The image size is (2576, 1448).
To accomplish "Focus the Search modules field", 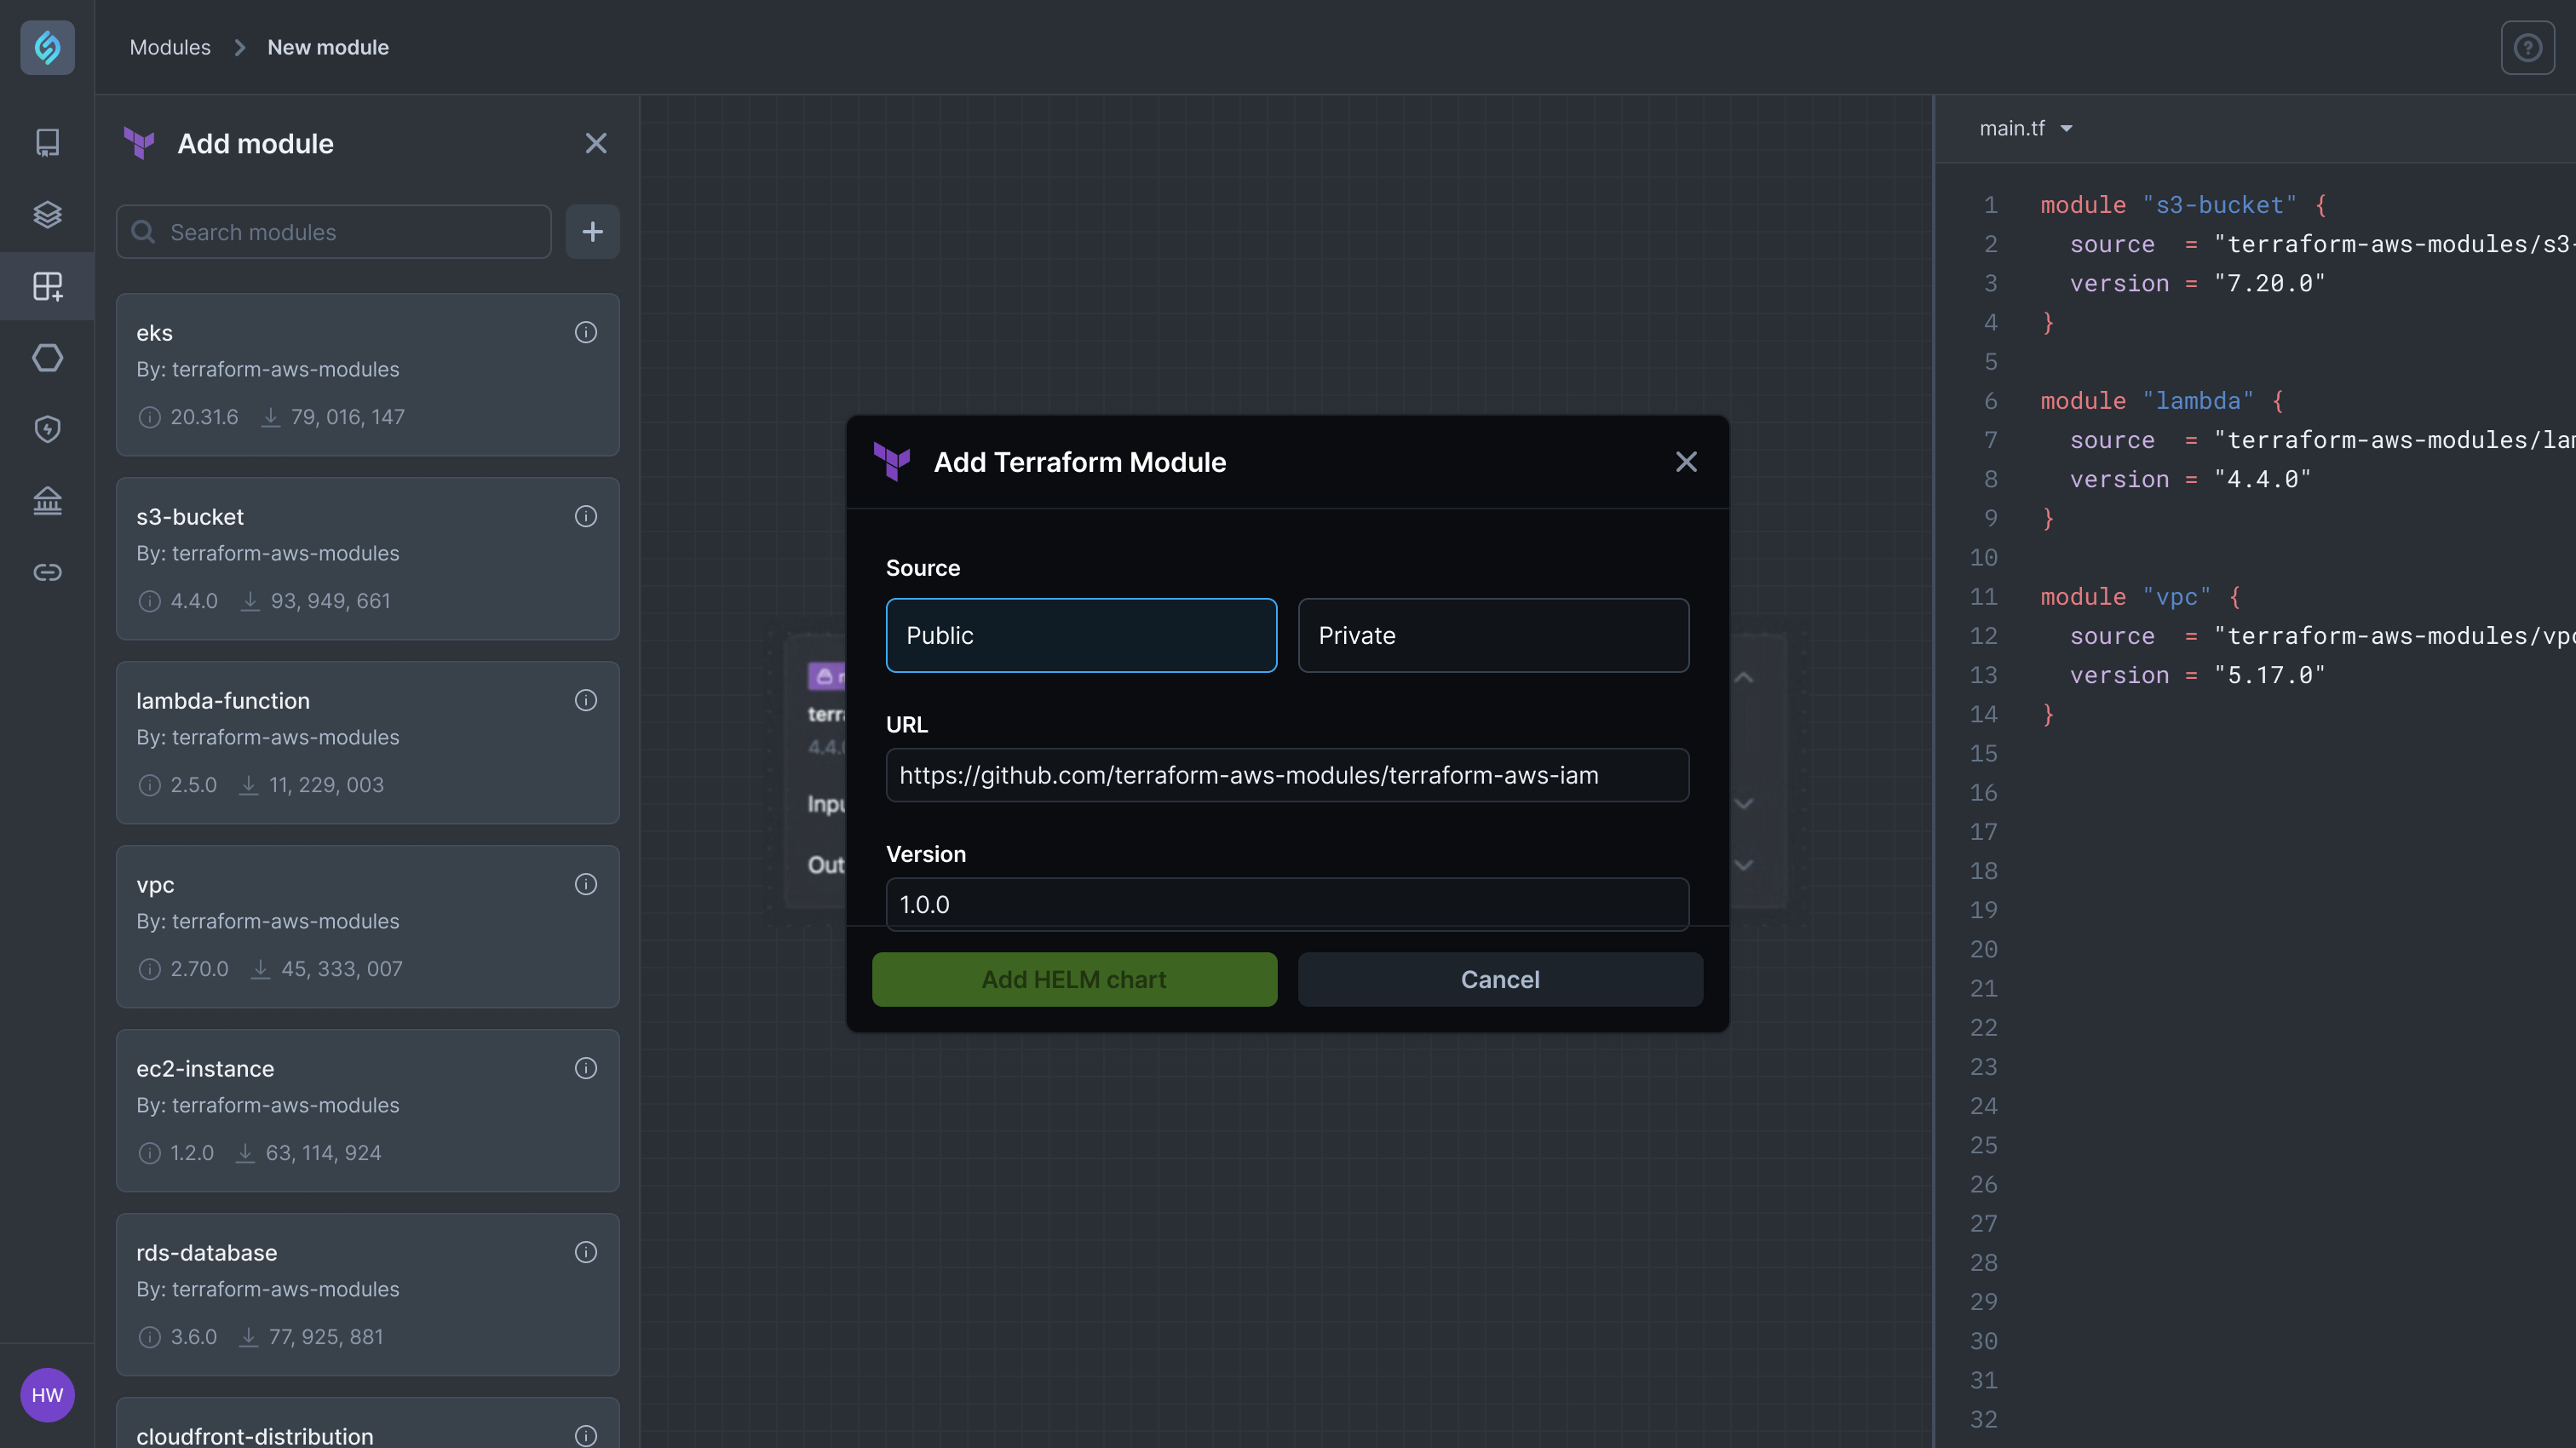I will 333,232.
